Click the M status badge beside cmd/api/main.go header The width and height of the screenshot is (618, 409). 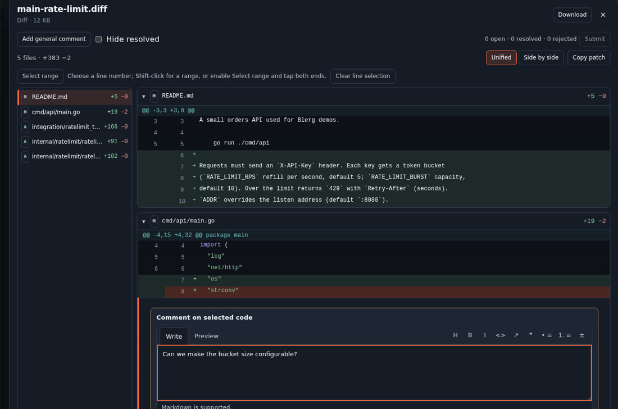[x=154, y=221]
